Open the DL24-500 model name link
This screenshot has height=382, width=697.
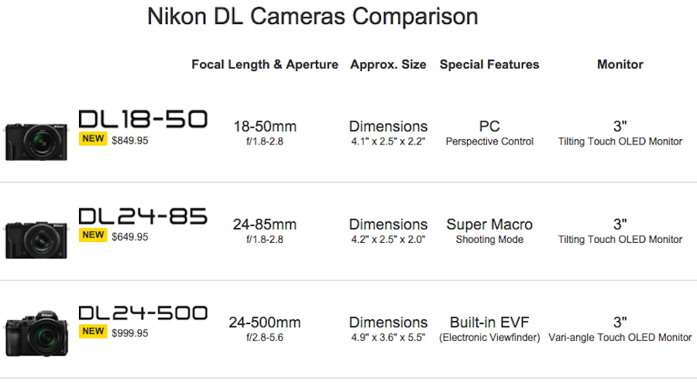[143, 312]
